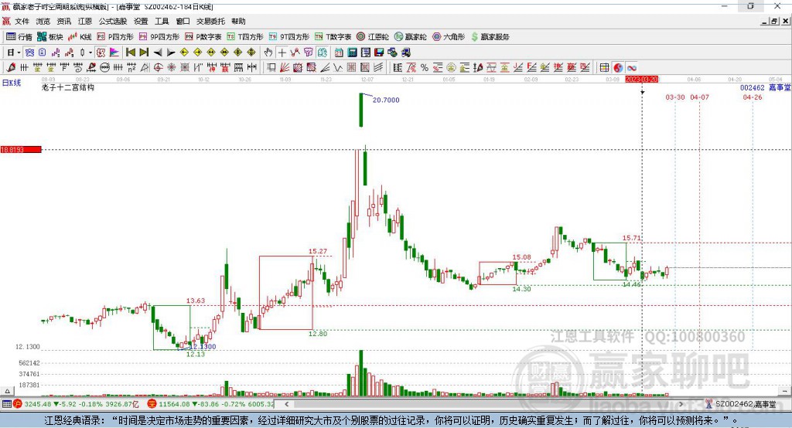Click the 行情 quotes button

coord(19,36)
